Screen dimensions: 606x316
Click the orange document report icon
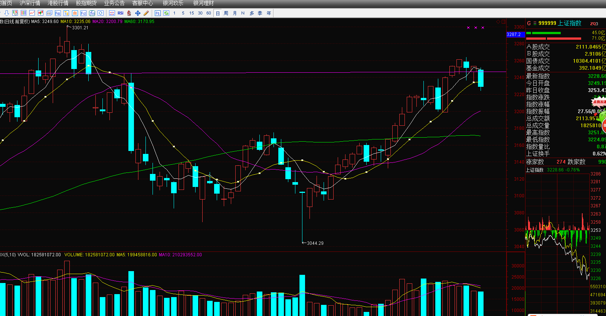pyautogui.click(x=75, y=13)
